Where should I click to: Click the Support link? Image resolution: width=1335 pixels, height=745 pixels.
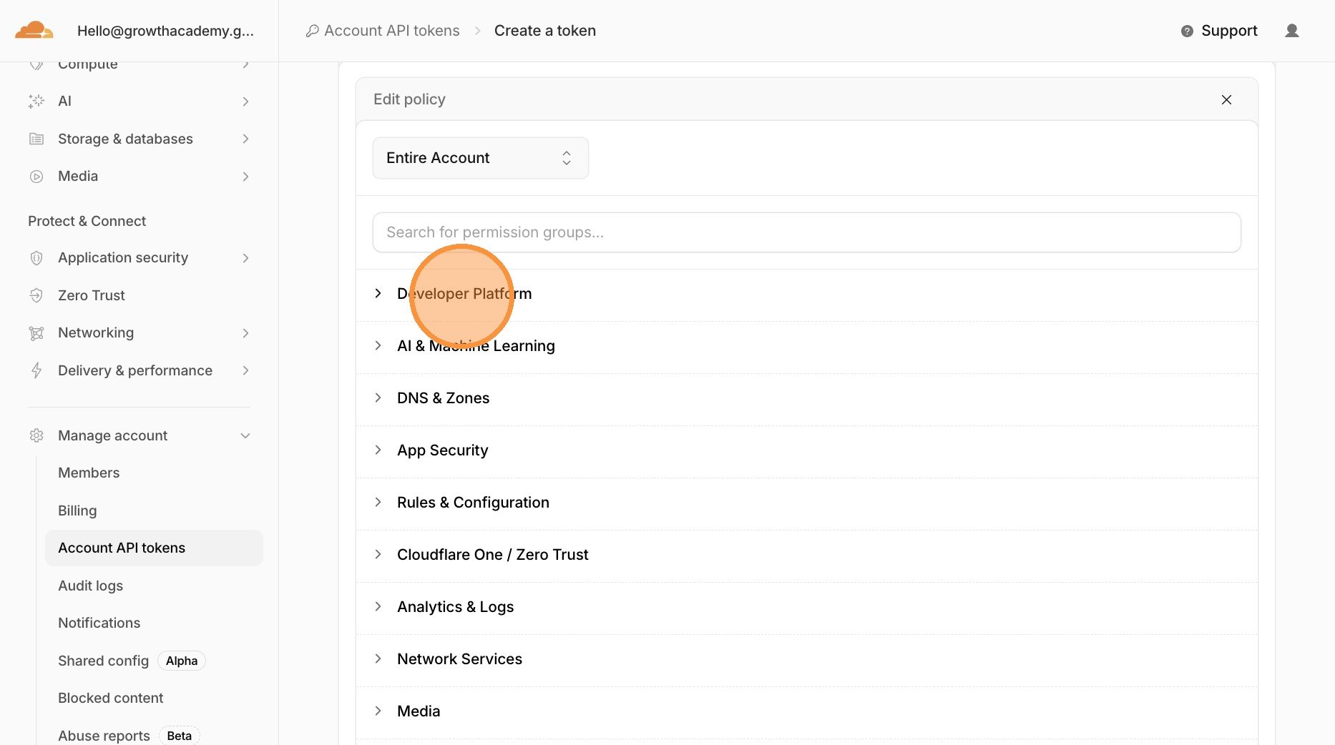[x=1229, y=31]
